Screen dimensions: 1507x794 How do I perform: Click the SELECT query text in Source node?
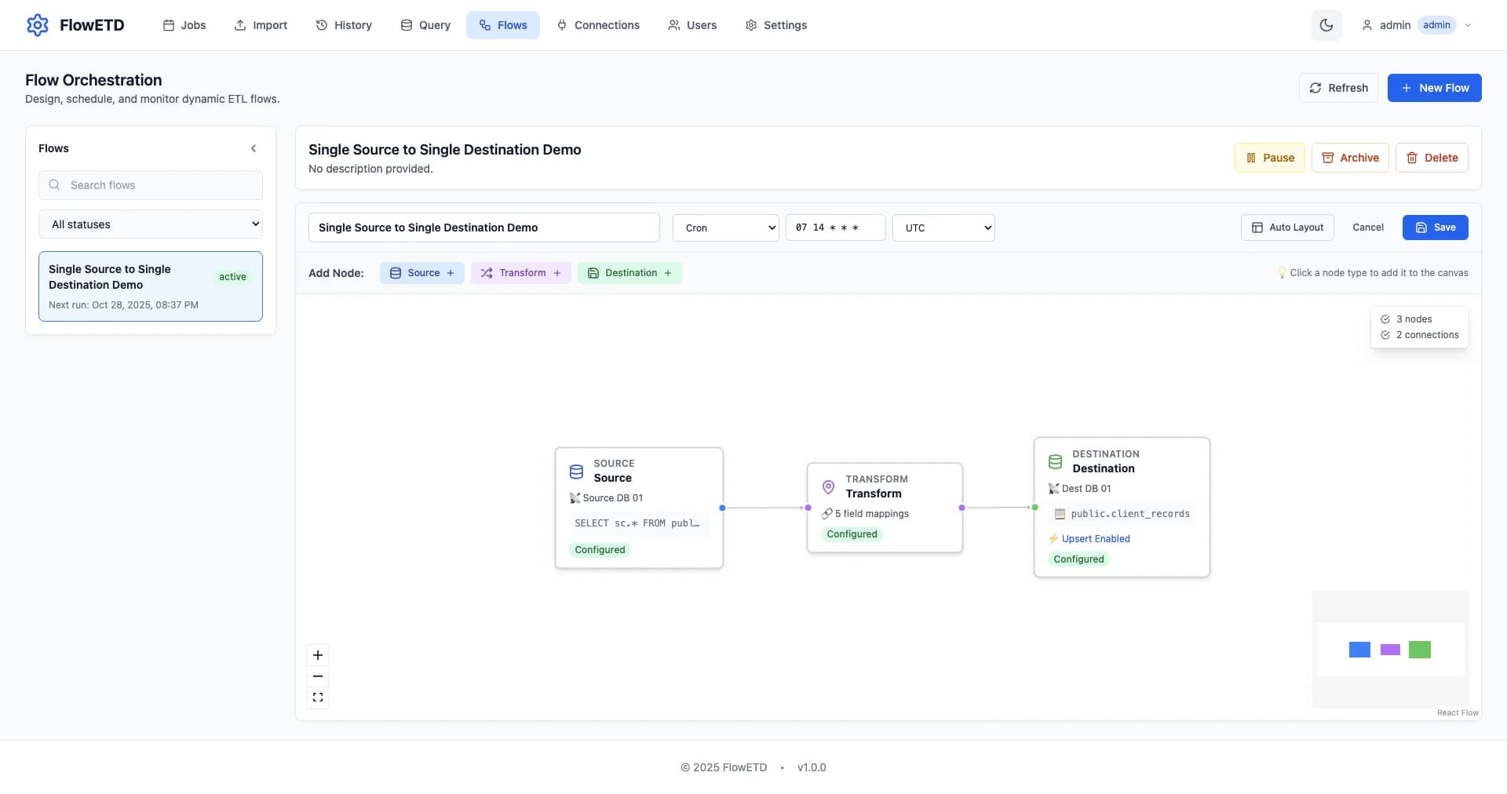pyautogui.click(x=637, y=523)
